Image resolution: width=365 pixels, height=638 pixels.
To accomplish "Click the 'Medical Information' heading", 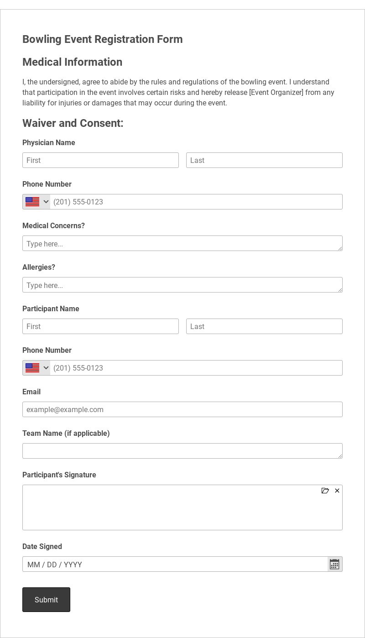I will (72, 62).
